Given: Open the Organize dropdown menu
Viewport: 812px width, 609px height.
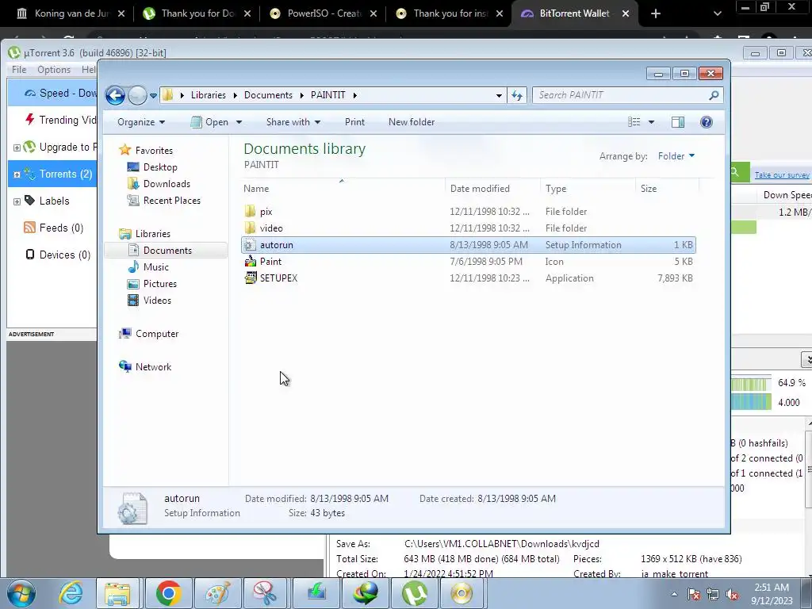Looking at the screenshot, I should pyautogui.click(x=141, y=122).
